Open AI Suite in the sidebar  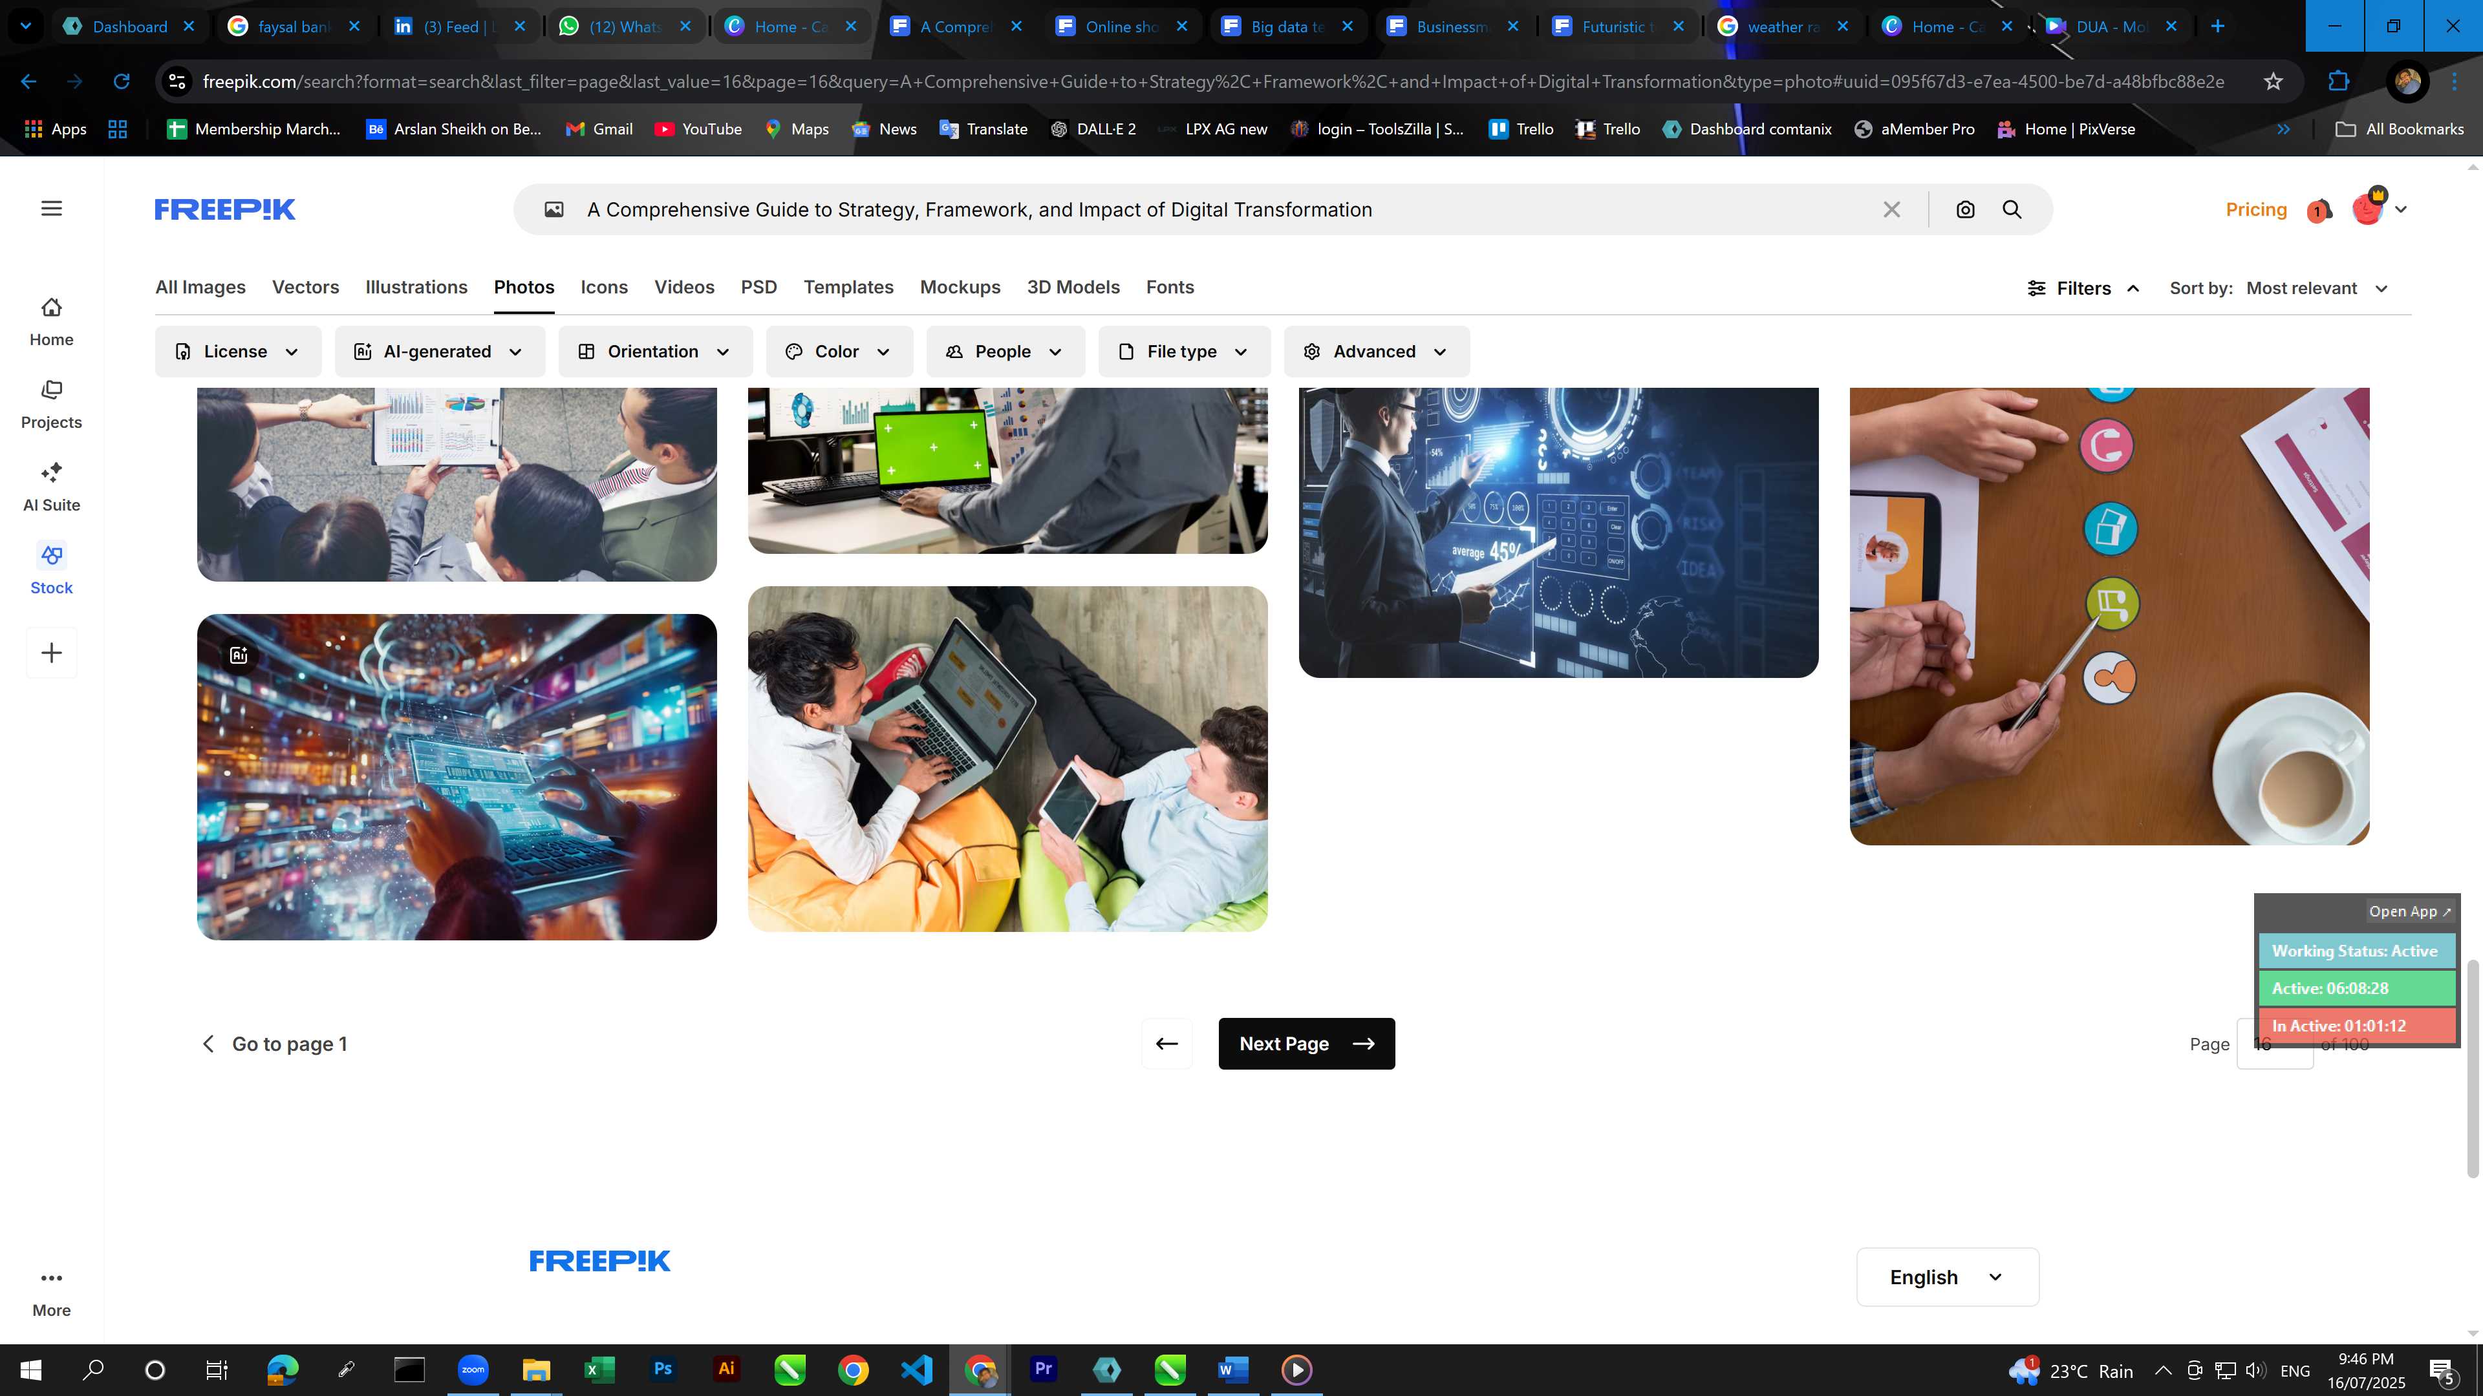click(51, 487)
